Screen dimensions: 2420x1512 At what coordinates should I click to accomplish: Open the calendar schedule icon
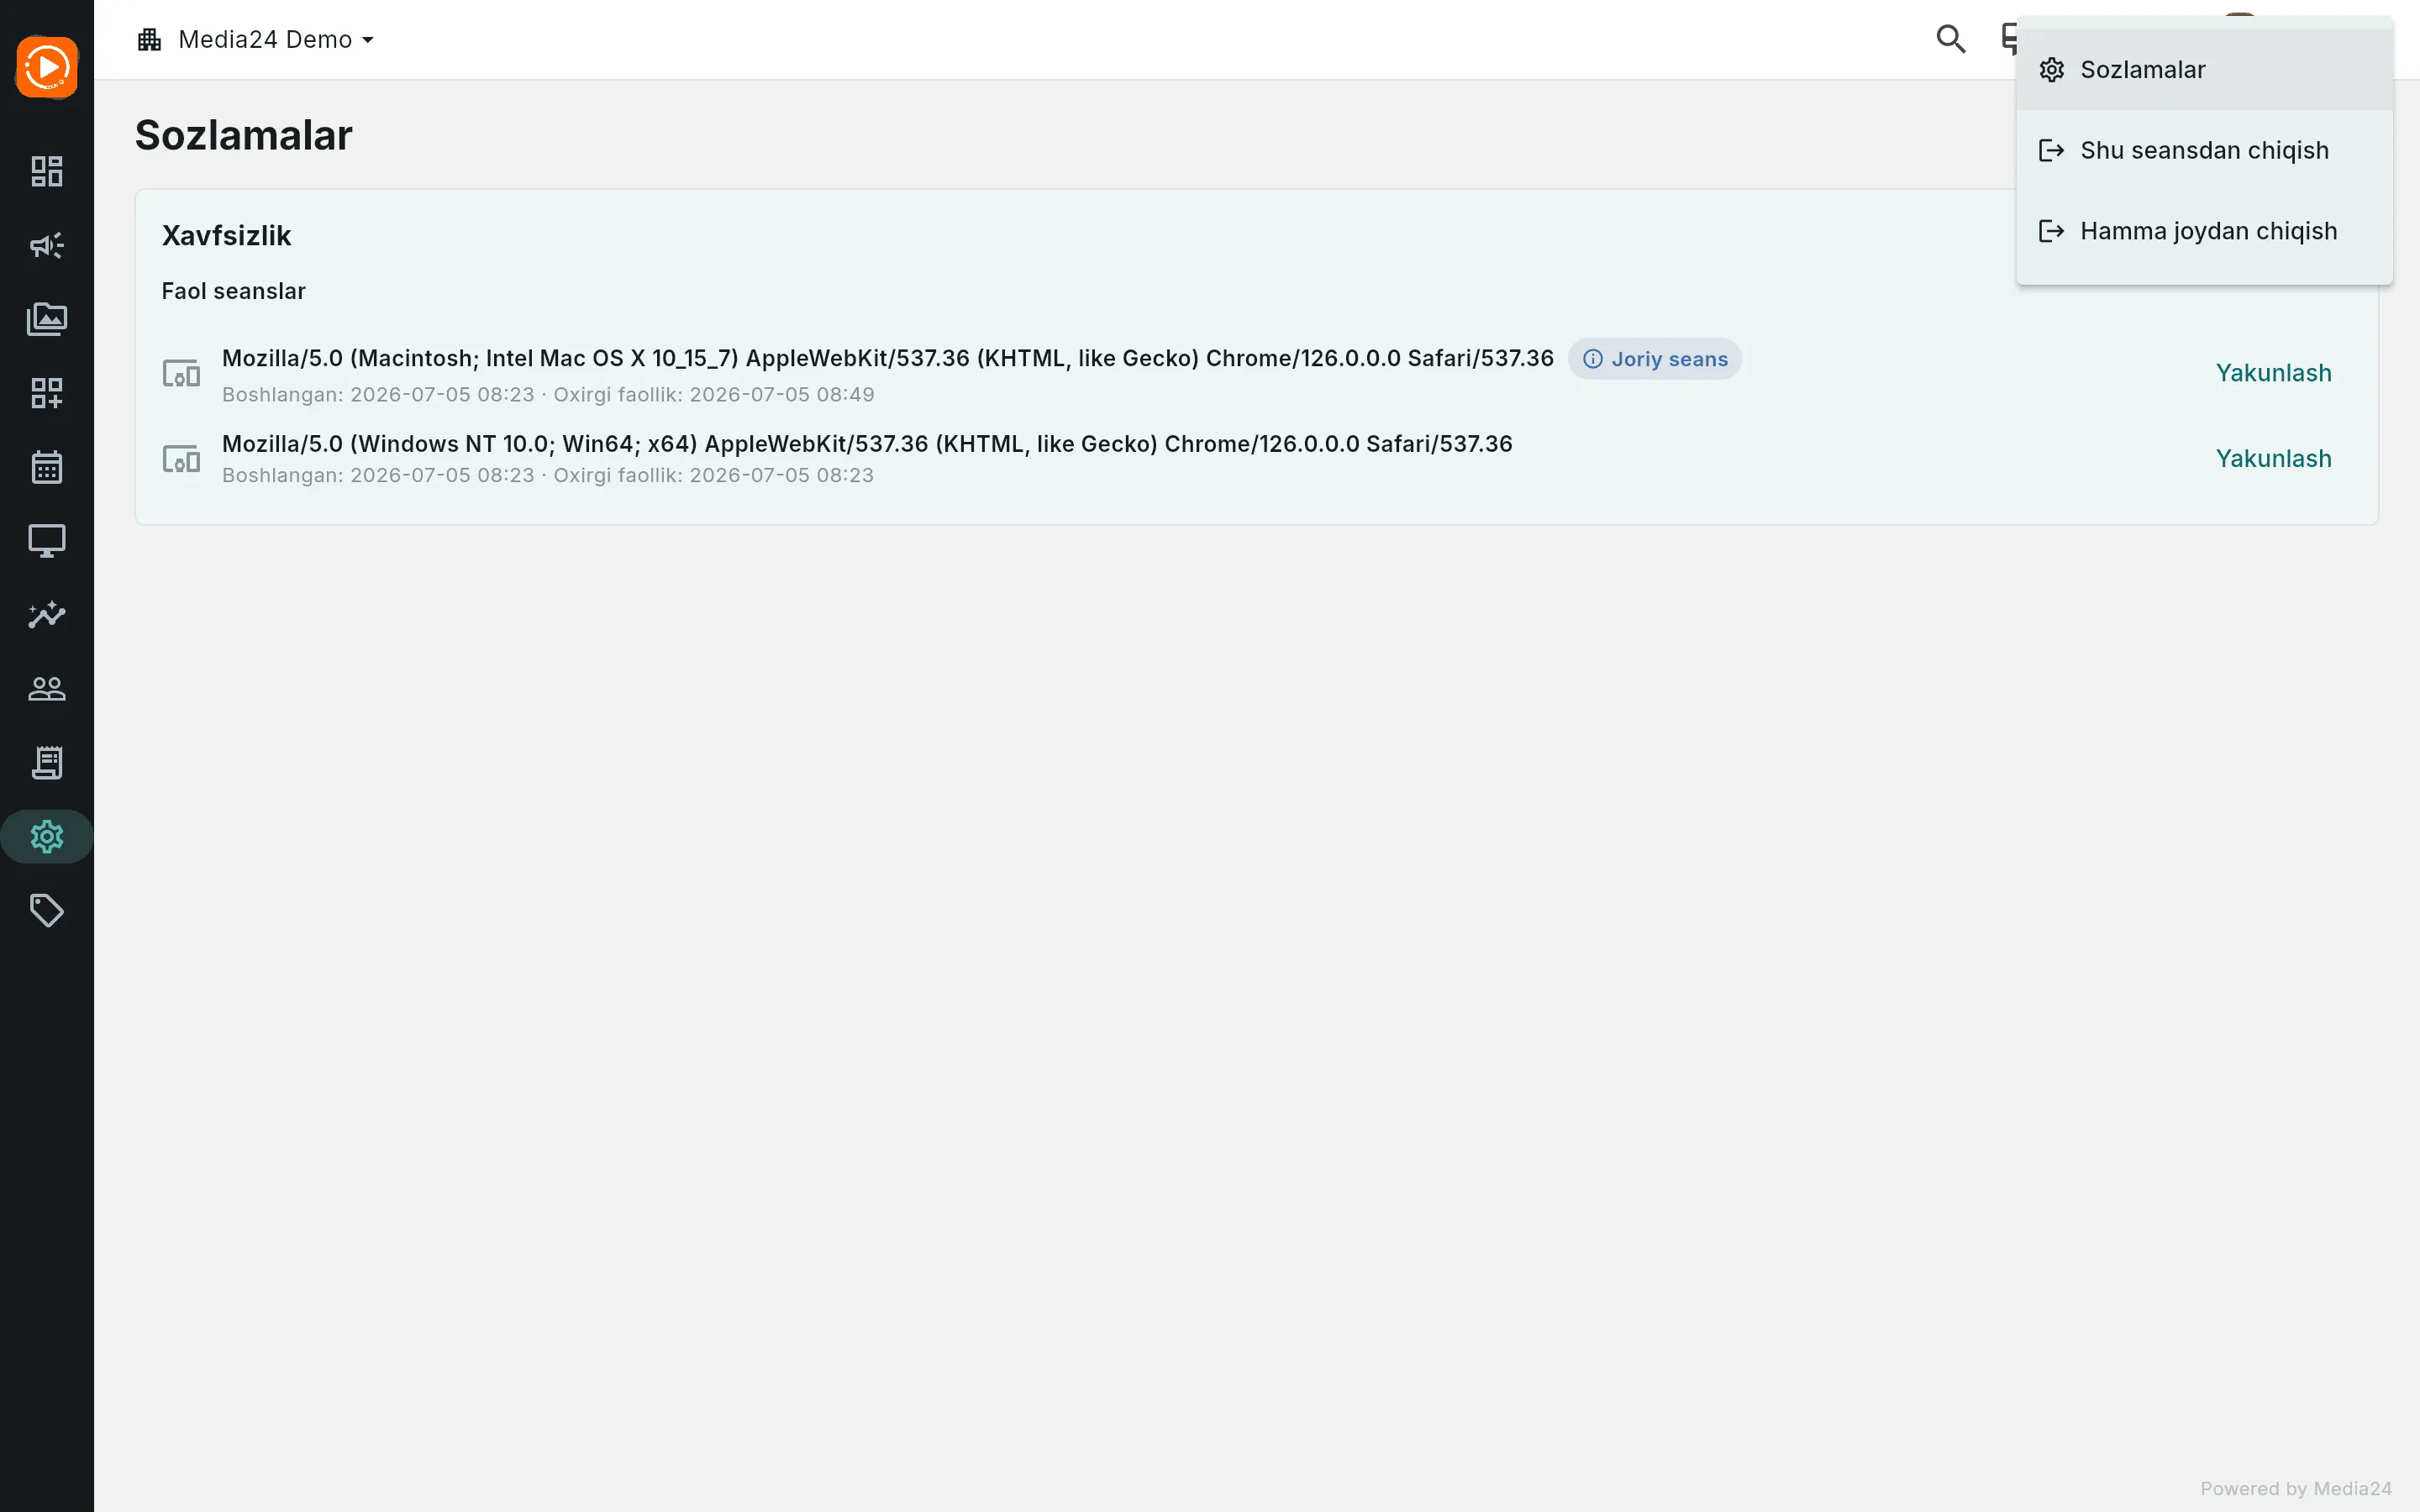47,467
